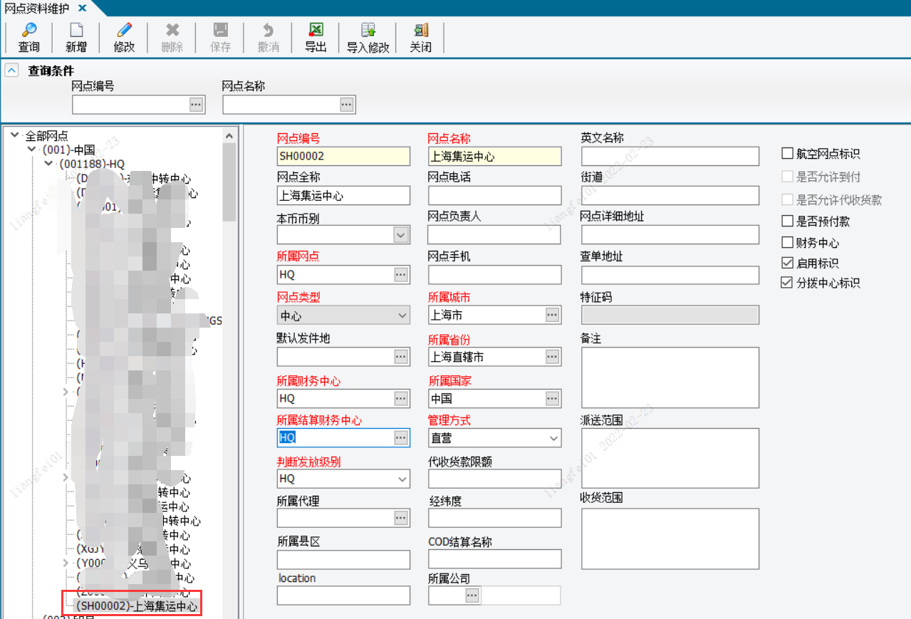Open the 默认发件地 lookup ellipsis button
This screenshot has height=619, width=911.
pyautogui.click(x=401, y=356)
